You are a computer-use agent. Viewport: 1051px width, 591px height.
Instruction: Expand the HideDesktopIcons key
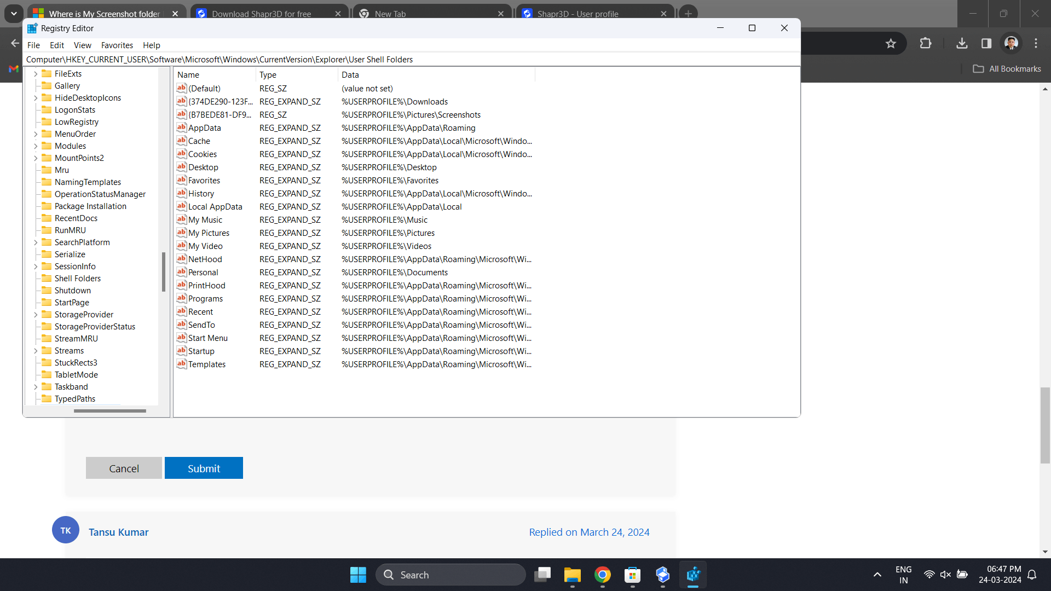36,98
